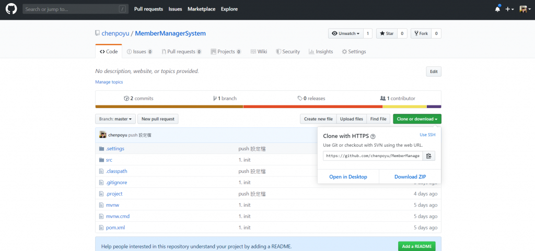The width and height of the screenshot is (535, 251).
Task: Click the forks count 0
Action: tap(436, 33)
